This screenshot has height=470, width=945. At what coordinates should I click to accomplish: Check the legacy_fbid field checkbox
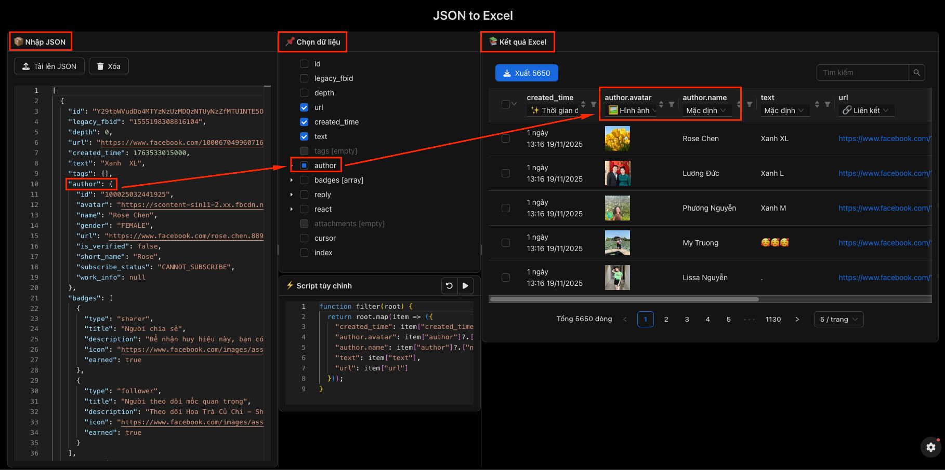(304, 78)
